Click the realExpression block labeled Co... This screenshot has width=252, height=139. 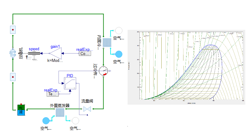(x=85, y=54)
